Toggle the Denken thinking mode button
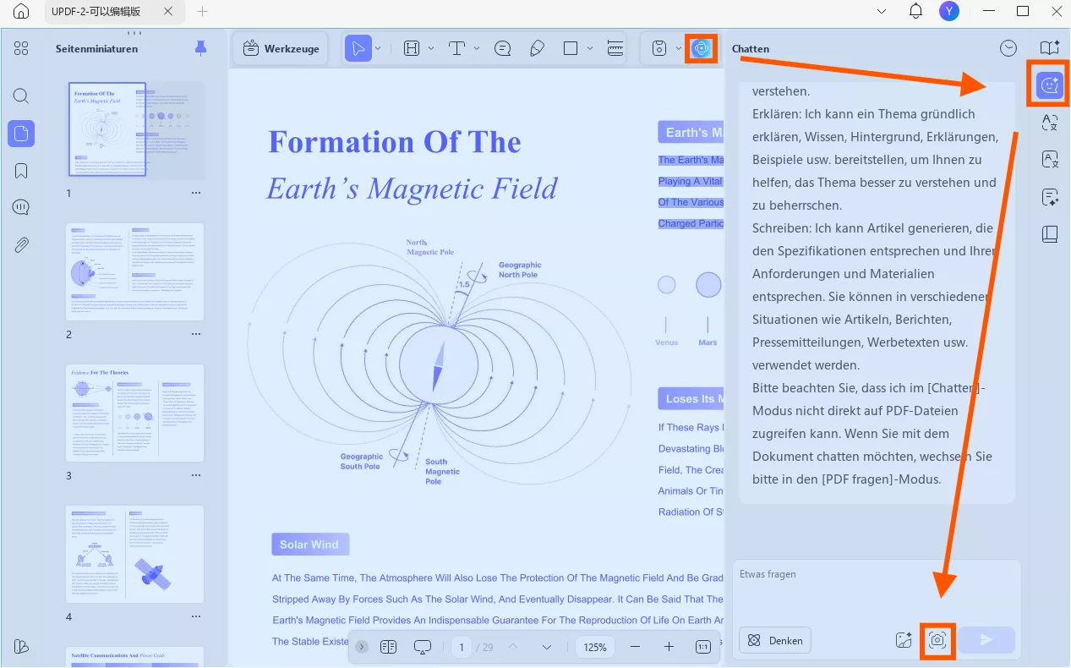1071x668 pixels. click(x=775, y=640)
